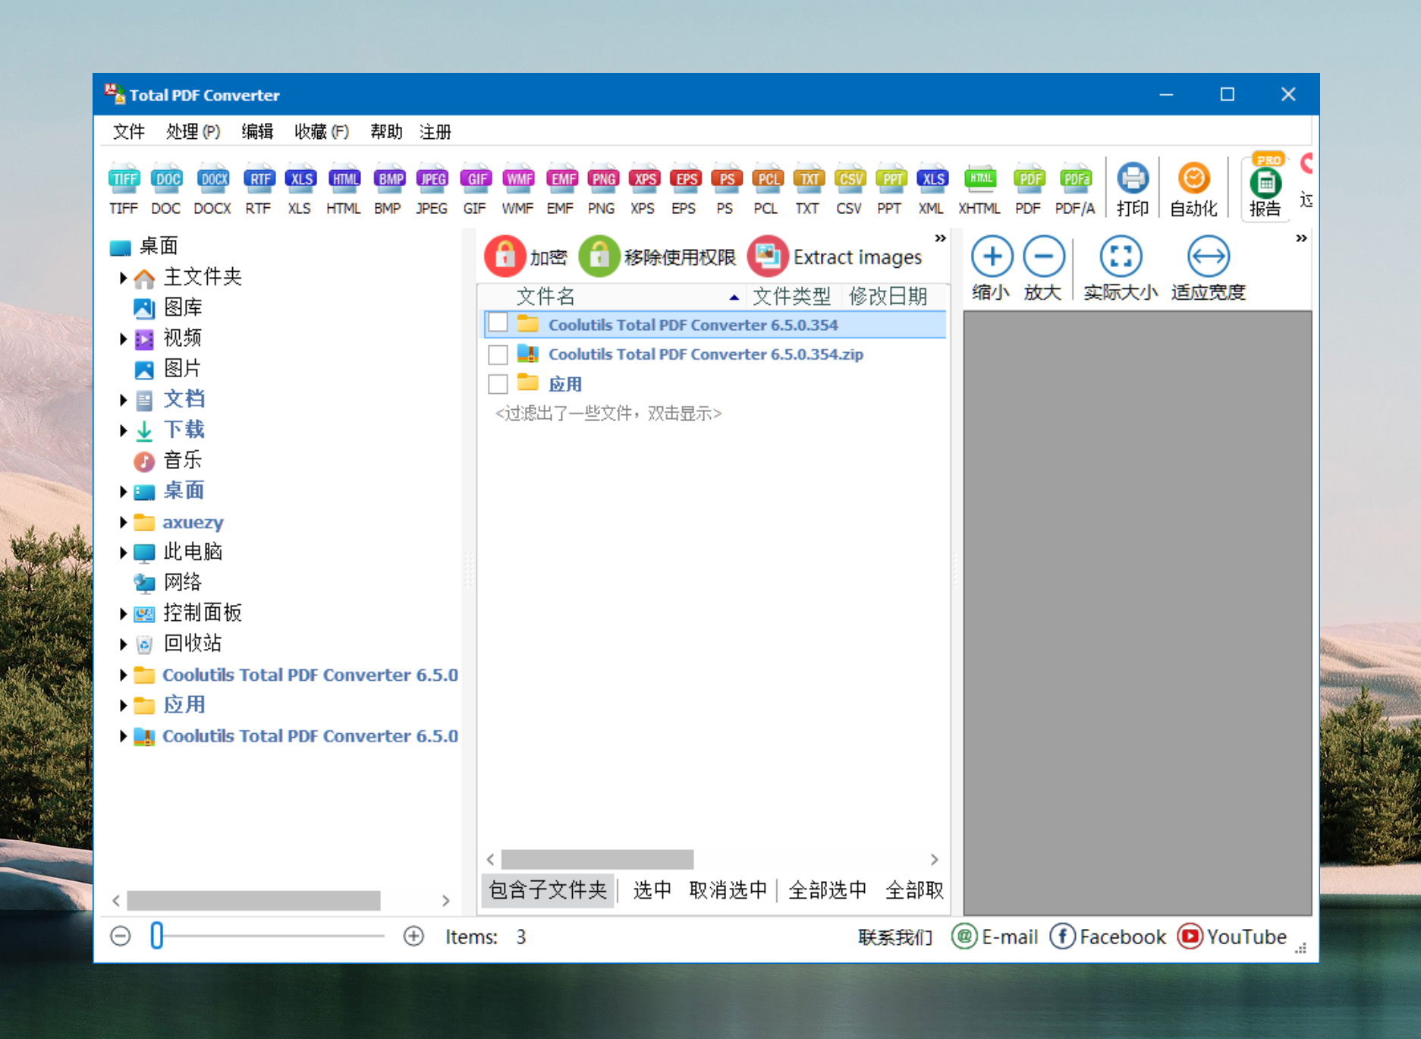Pick the XHTML format icon
This screenshot has width=1421, height=1039.
pyautogui.click(x=979, y=188)
